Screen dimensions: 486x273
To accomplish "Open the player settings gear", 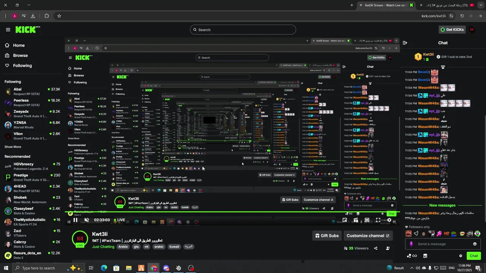I will [389, 220].
